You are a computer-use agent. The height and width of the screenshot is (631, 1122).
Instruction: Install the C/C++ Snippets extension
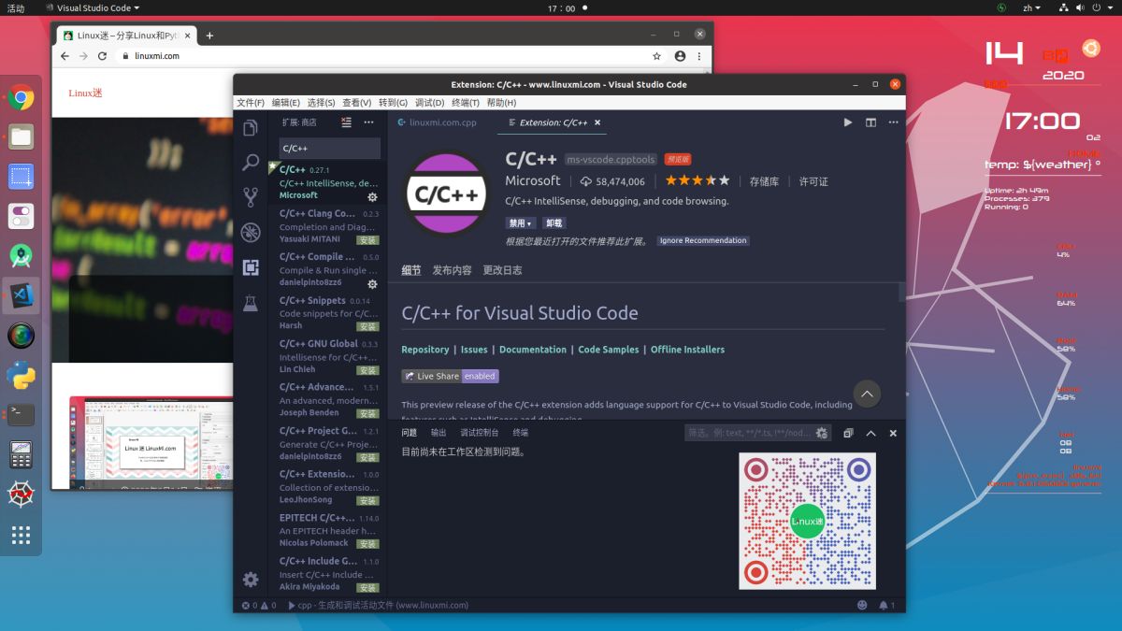(367, 327)
